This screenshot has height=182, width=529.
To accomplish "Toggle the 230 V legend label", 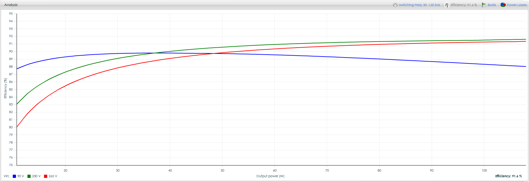I will tap(36, 176).
